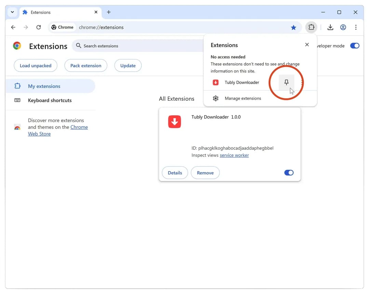Open Details for Tubly Downloader
The width and height of the screenshot is (369, 294).
tap(175, 173)
